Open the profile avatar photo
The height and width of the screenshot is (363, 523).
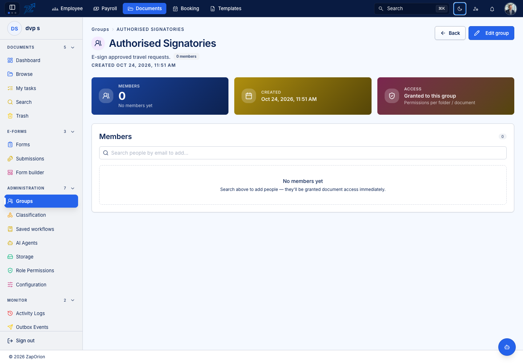tap(511, 9)
